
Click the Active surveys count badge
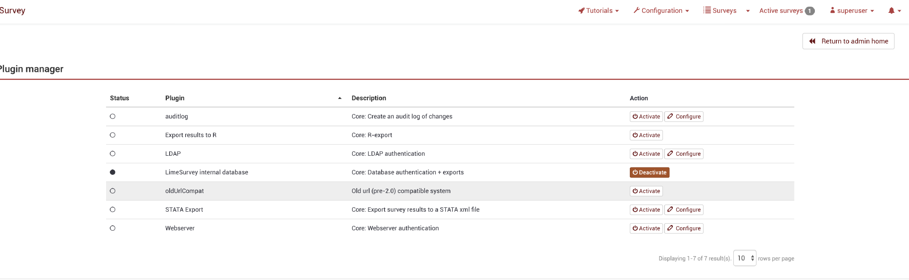pyautogui.click(x=810, y=11)
